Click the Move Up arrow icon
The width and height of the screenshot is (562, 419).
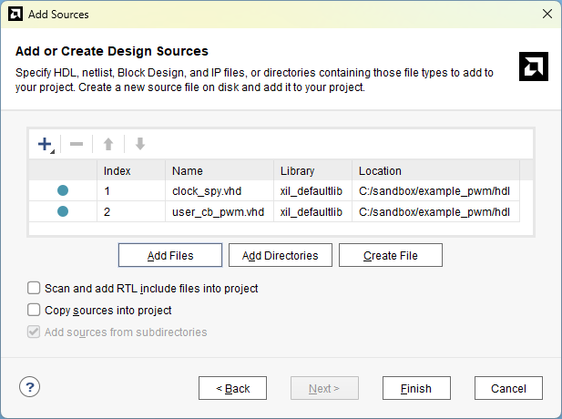tap(108, 144)
